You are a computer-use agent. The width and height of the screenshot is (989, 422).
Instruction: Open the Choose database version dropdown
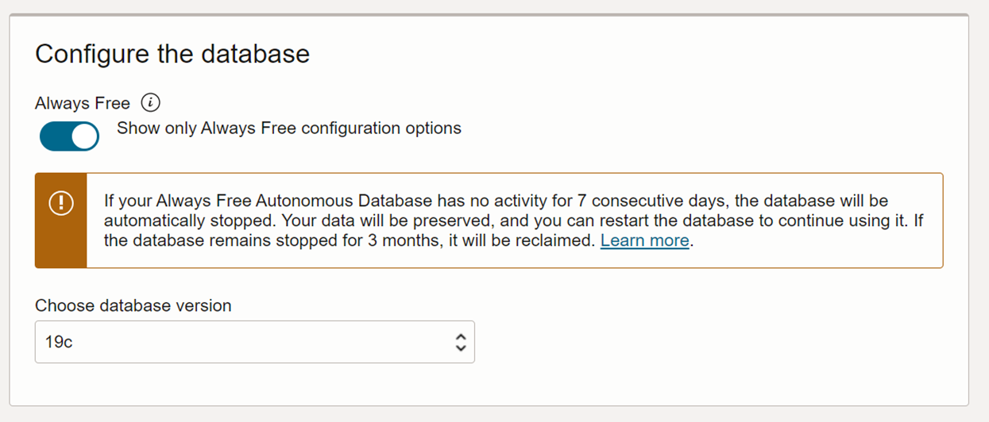255,342
